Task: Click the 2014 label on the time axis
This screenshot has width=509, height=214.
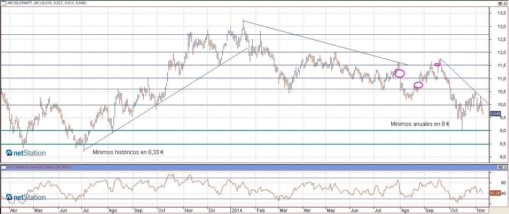Action: [x=237, y=210]
